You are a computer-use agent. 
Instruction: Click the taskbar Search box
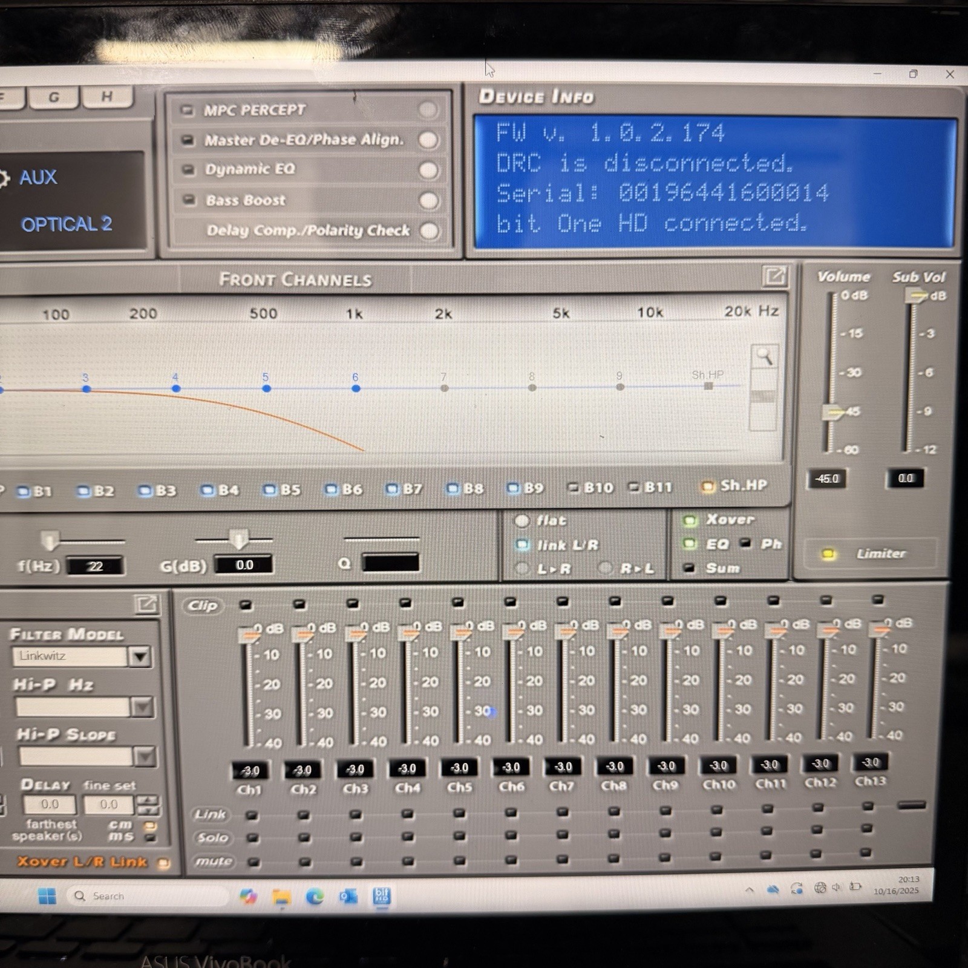(x=146, y=896)
